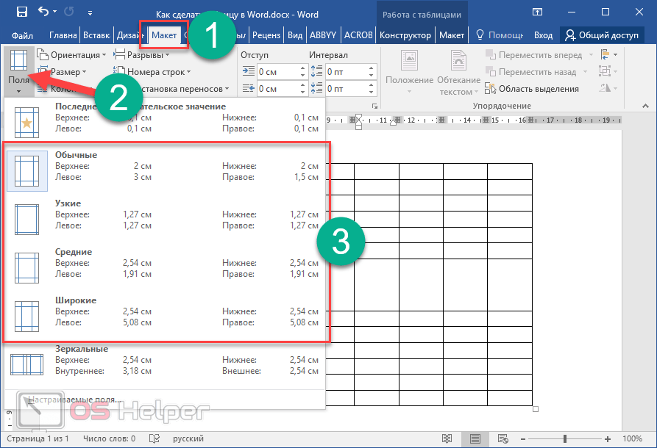The height and width of the screenshot is (448, 657).
Task: Switch to Web Layout view icon
Action: (505, 438)
